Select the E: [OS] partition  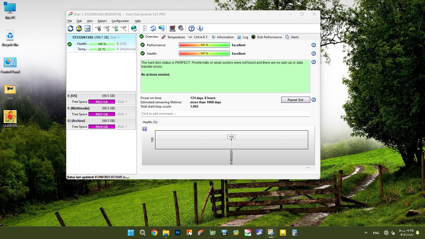[x=101, y=99]
